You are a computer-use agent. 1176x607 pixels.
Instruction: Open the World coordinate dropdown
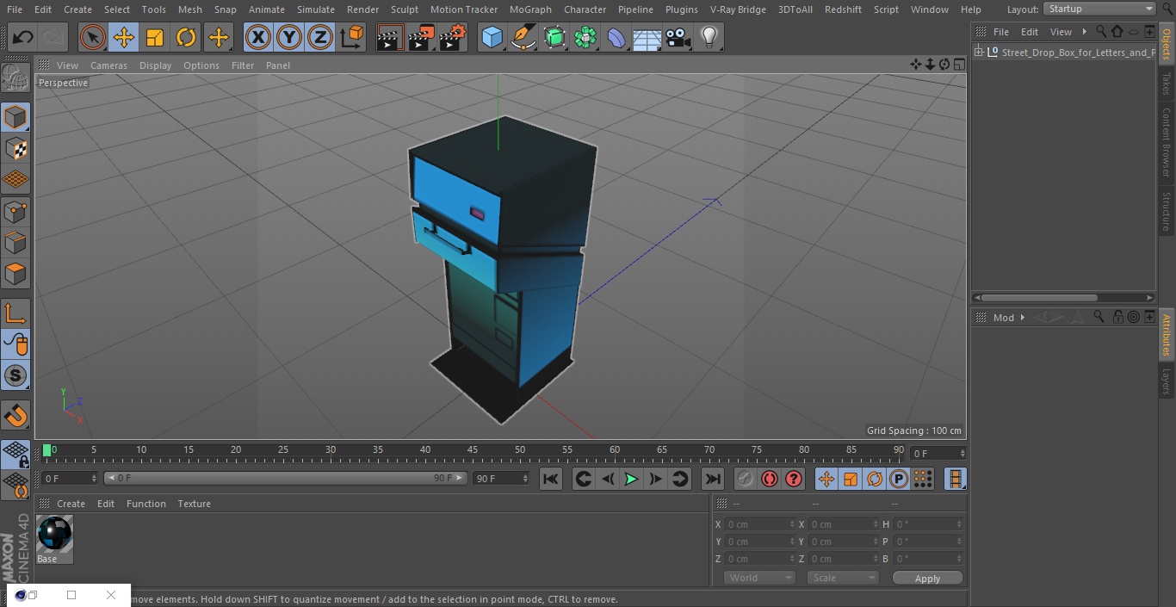(x=759, y=578)
